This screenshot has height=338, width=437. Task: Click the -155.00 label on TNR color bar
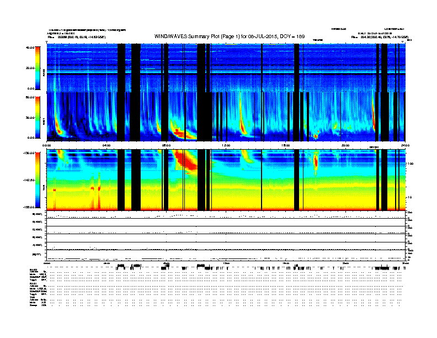click(x=29, y=207)
